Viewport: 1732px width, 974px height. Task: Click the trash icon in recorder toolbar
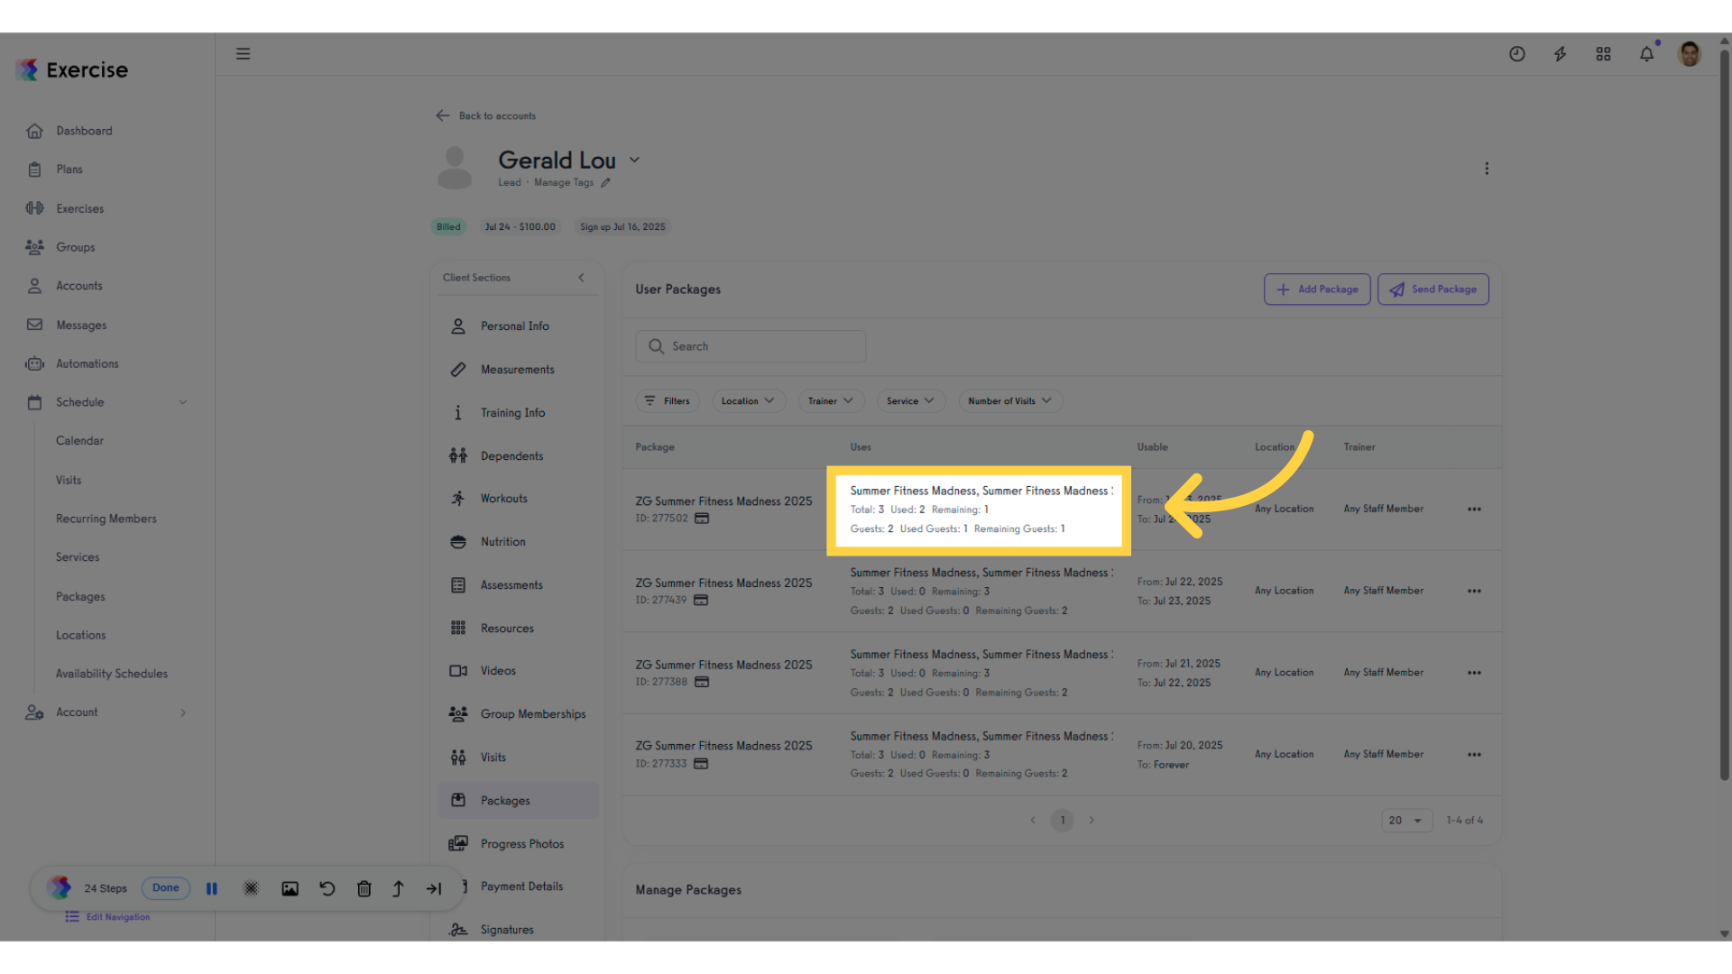click(x=364, y=889)
